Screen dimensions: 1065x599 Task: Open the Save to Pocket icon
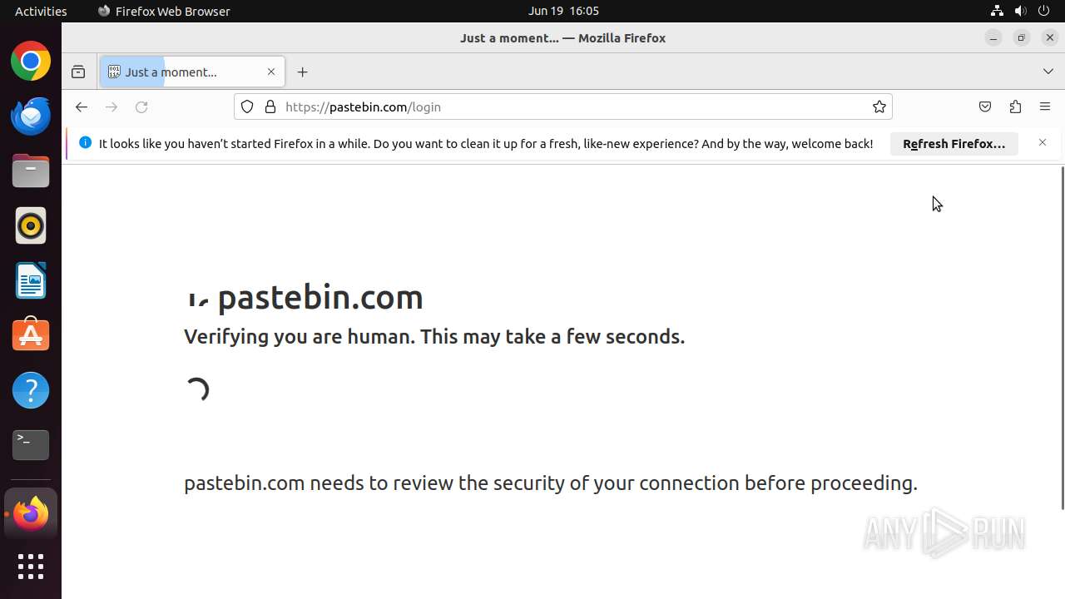985,106
